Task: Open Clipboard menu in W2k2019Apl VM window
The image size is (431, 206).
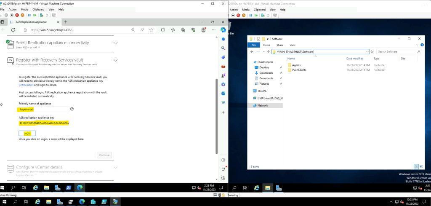Action: coord(38,10)
